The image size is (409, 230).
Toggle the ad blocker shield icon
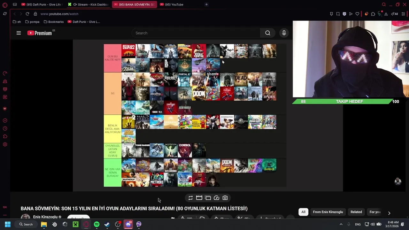344,14
